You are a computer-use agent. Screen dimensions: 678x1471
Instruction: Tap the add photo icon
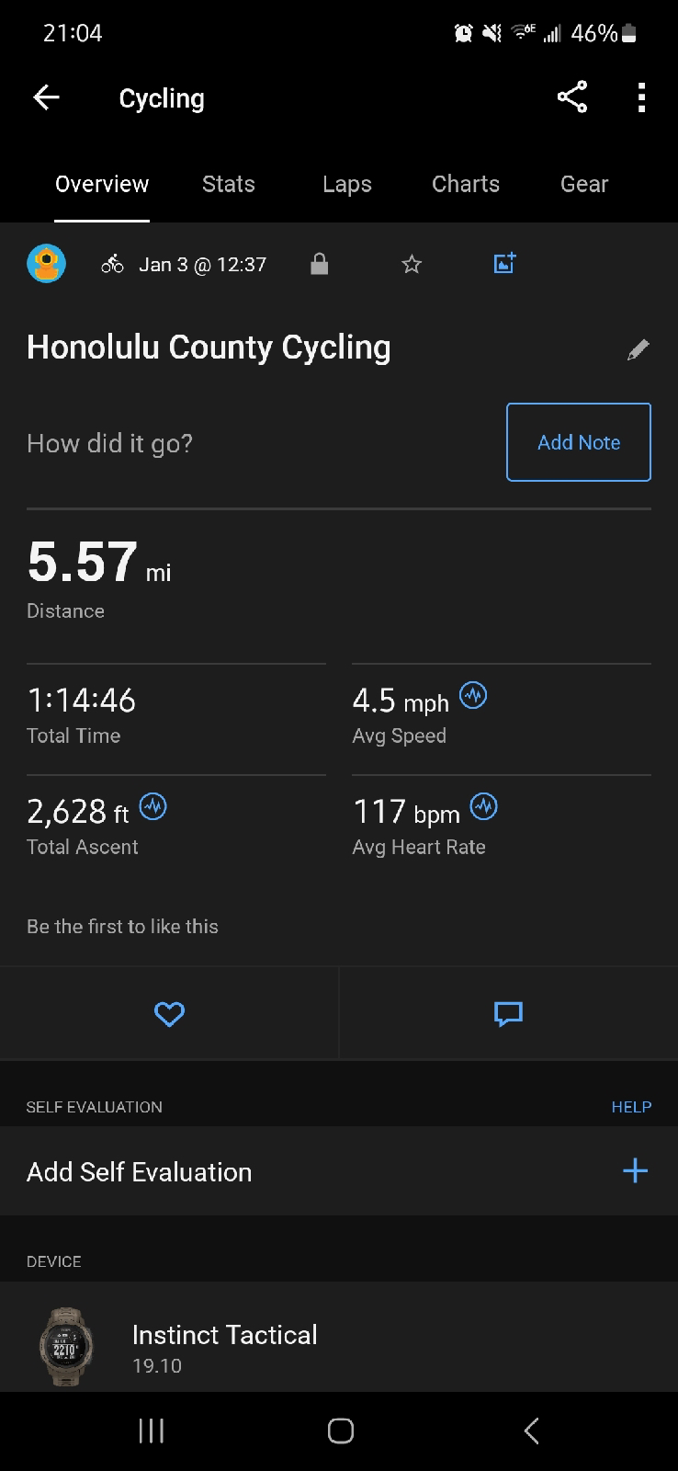point(504,264)
